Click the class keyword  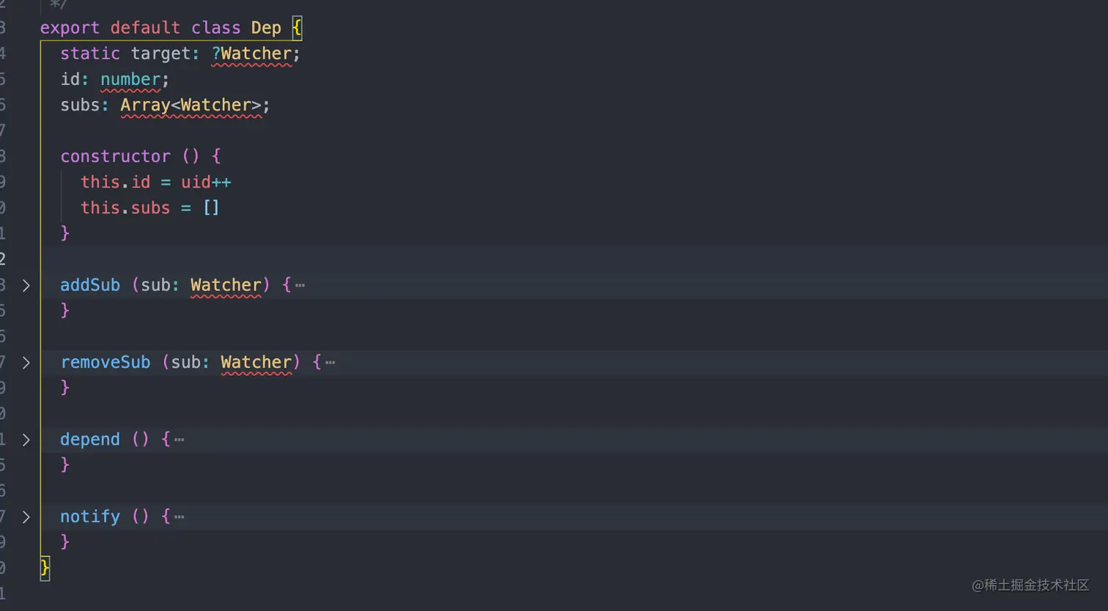[215, 28]
